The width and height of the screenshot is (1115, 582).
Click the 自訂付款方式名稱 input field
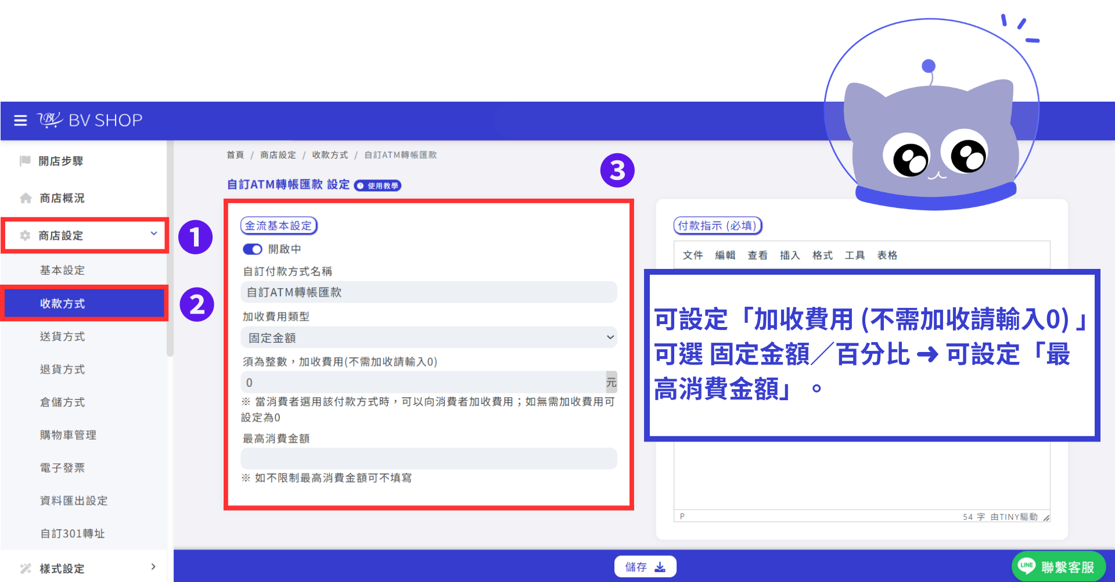click(x=429, y=292)
